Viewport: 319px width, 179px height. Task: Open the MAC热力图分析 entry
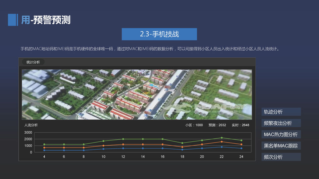click(x=281, y=134)
